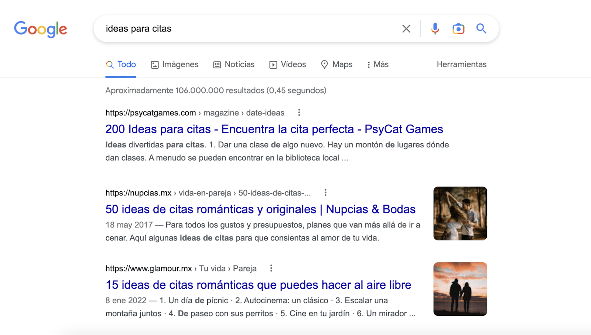Open more options for psycatgames.com result

pyautogui.click(x=299, y=112)
